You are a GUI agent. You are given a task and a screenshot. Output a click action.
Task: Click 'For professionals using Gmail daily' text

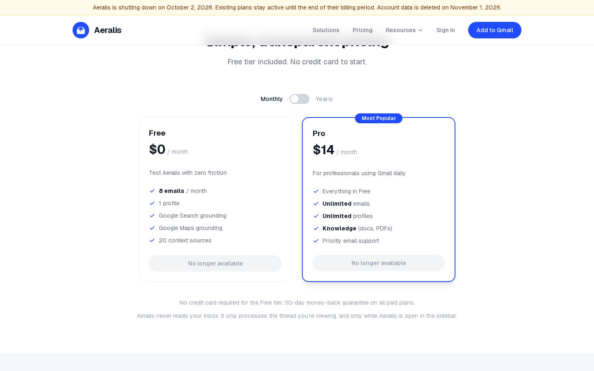[359, 173]
